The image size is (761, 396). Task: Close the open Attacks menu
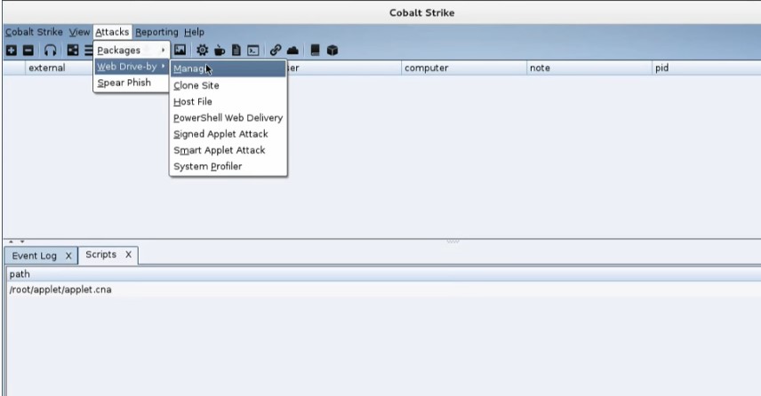(112, 32)
